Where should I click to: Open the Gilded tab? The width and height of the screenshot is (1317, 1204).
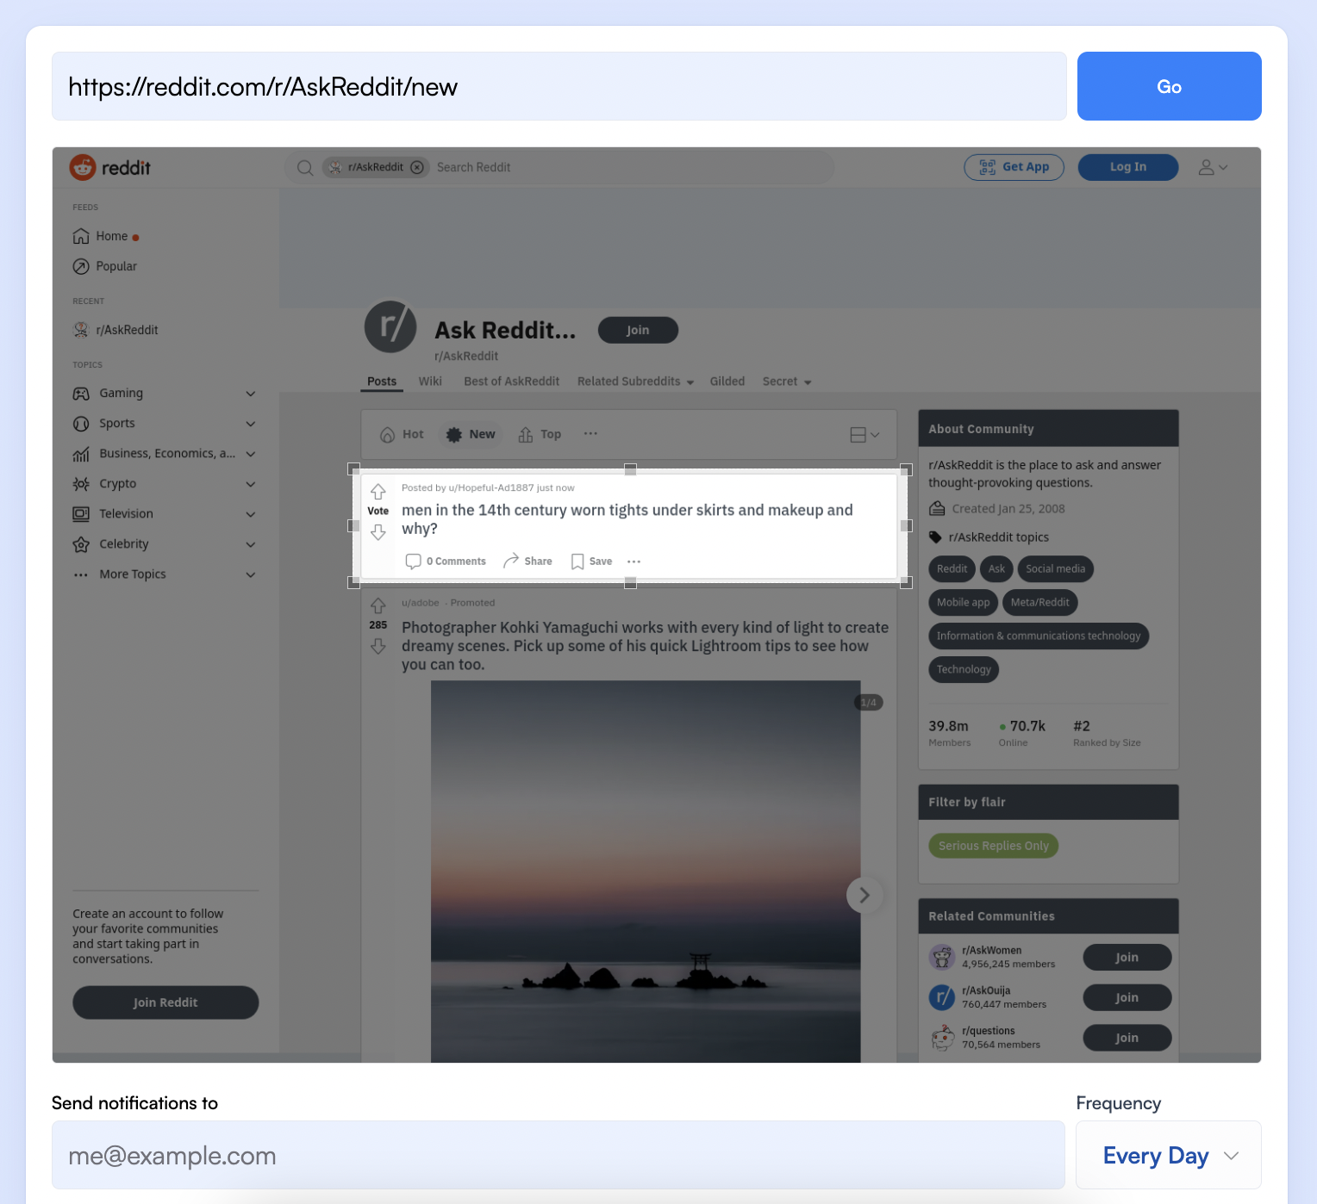pos(727,382)
